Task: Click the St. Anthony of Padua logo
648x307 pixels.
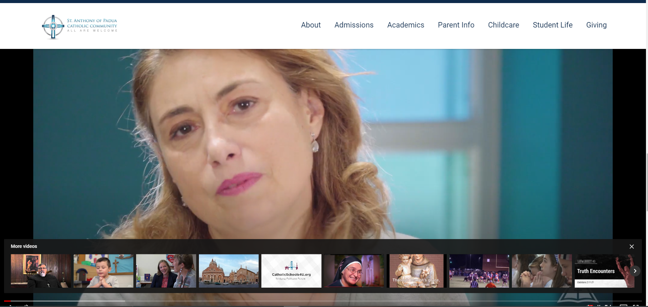Action: coord(79,26)
